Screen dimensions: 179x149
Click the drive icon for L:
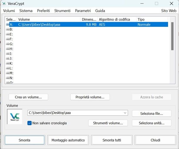click(8, 68)
